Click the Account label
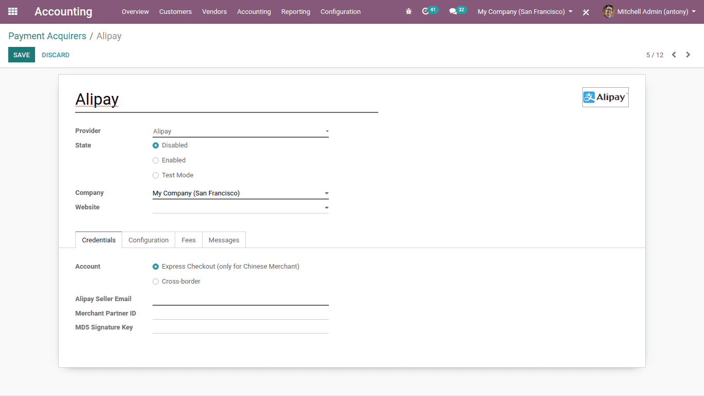704x396 pixels. pos(88,267)
